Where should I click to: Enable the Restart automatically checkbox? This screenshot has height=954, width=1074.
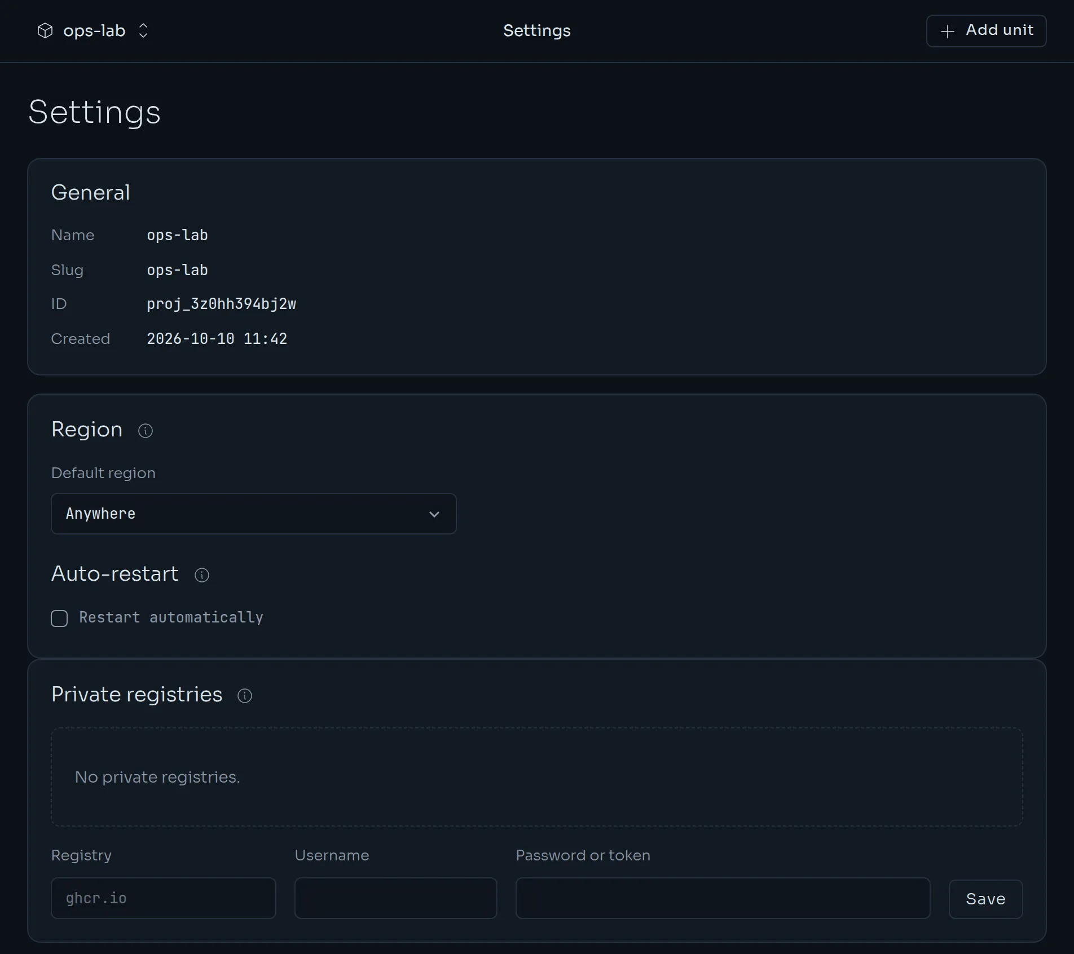point(59,619)
